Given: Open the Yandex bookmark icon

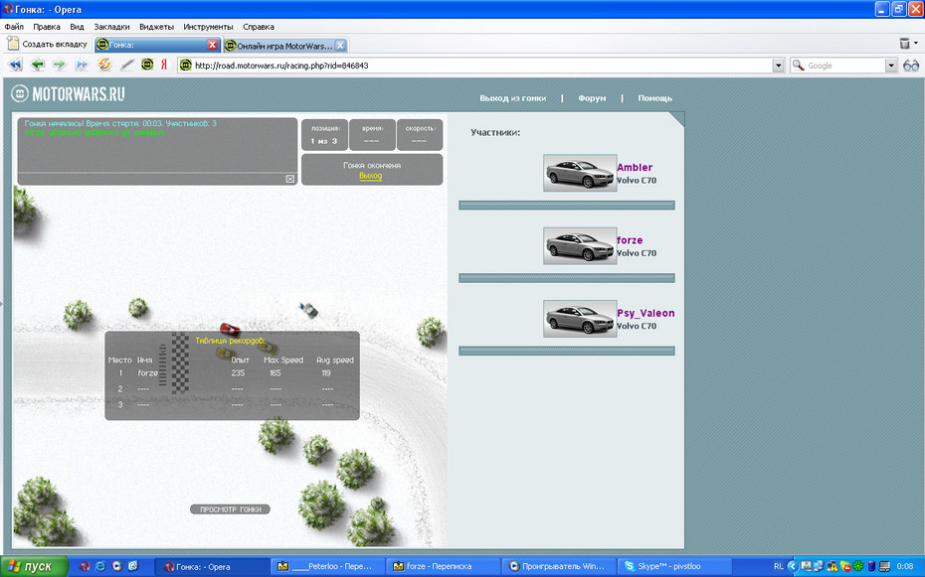Looking at the screenshot, I should (164, 65).
